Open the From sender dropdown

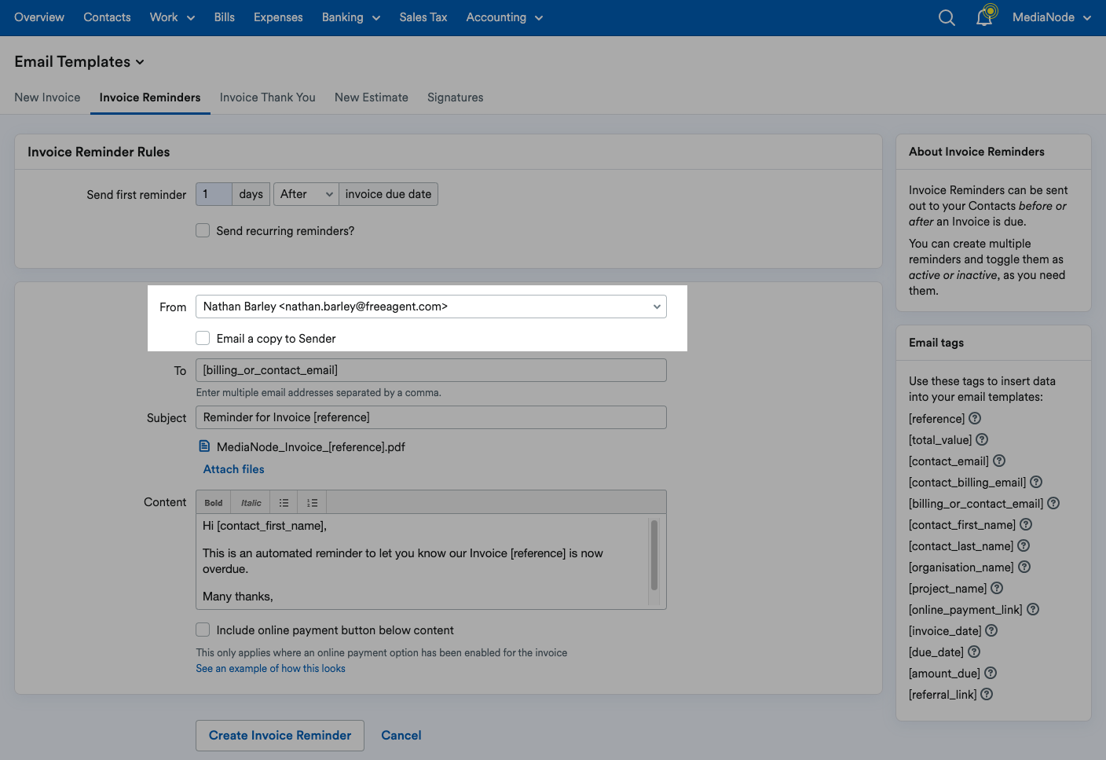[431, 307]
